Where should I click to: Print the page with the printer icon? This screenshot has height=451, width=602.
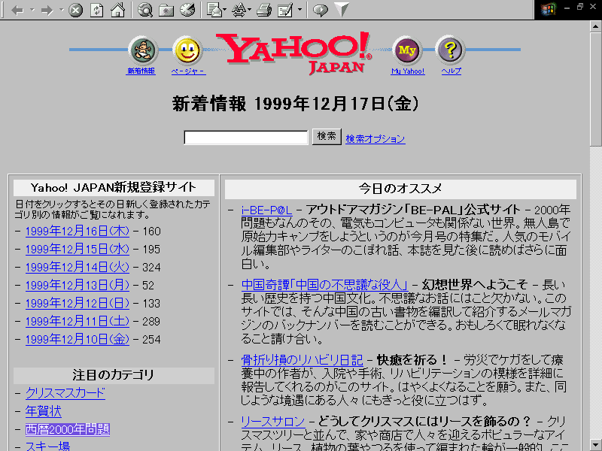coord(264,10)
